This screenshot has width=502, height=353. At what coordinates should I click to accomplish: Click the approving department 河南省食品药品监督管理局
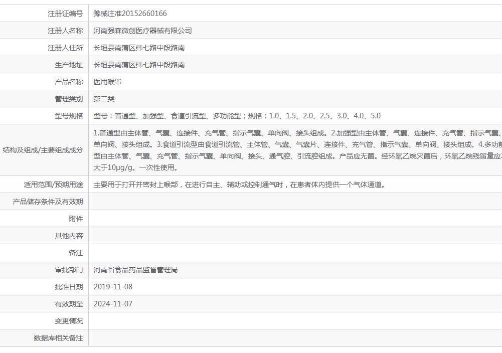click(135, 270)
